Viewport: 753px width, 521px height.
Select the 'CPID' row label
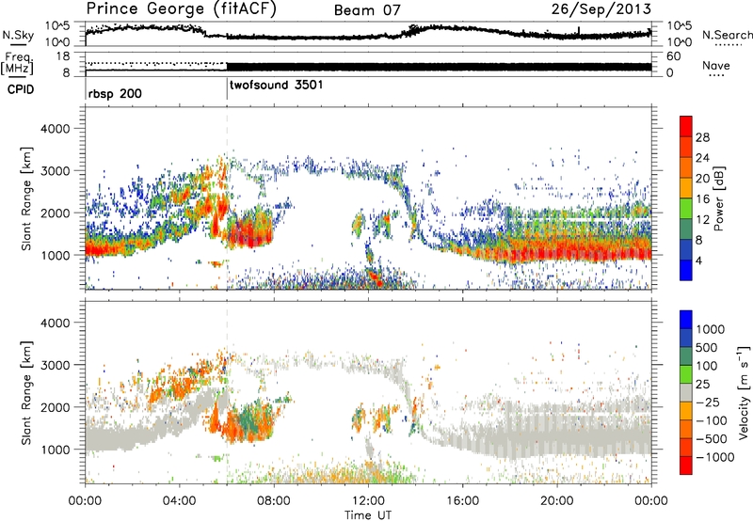(21, 89)
